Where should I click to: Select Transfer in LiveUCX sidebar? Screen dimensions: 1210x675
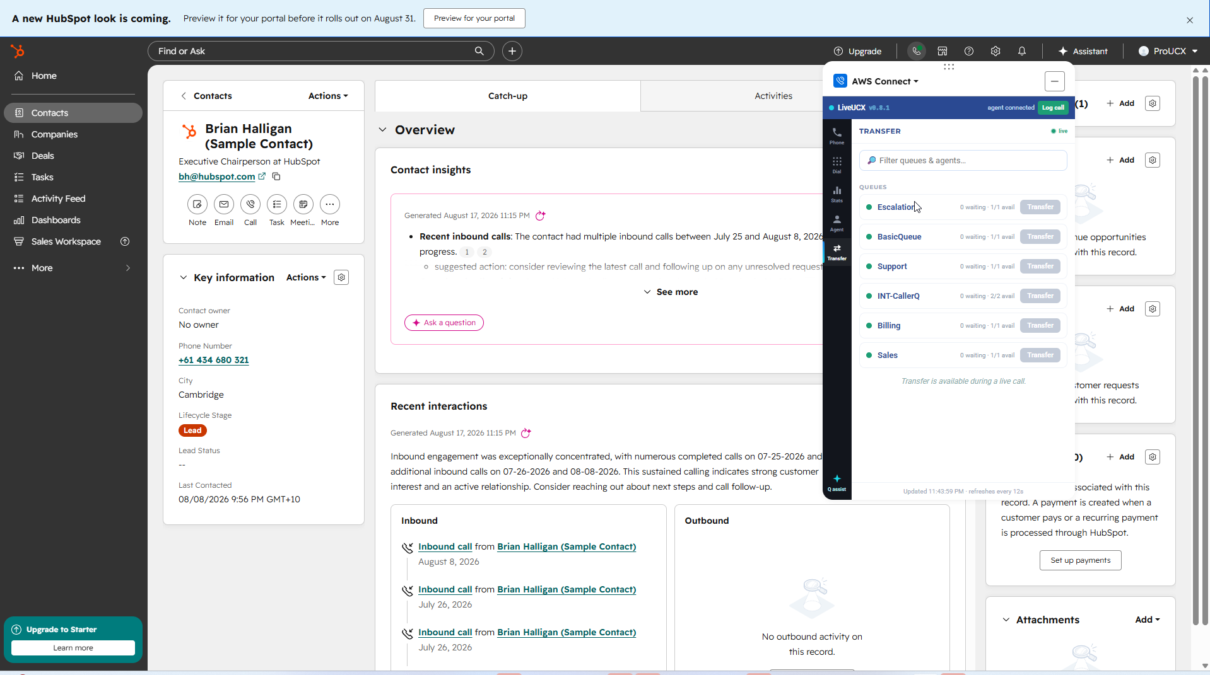(x=837, y=251)
